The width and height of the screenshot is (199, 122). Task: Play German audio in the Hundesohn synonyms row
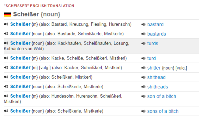coord(6,96)
